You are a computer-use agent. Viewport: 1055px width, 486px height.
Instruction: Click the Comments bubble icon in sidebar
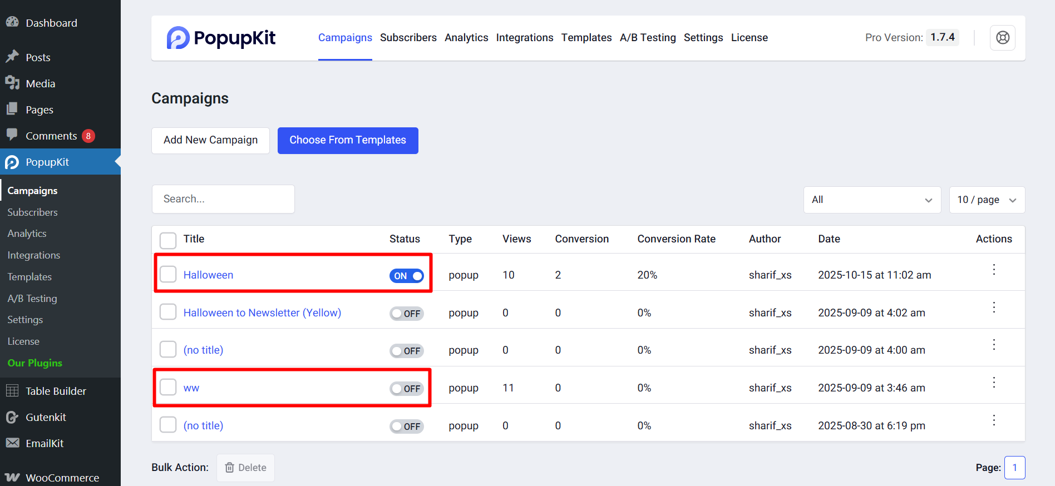[12, 135]
